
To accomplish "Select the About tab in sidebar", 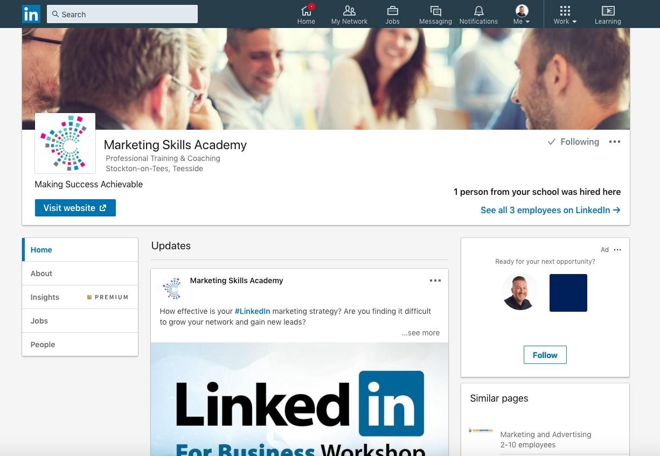I will click(80, 273).
